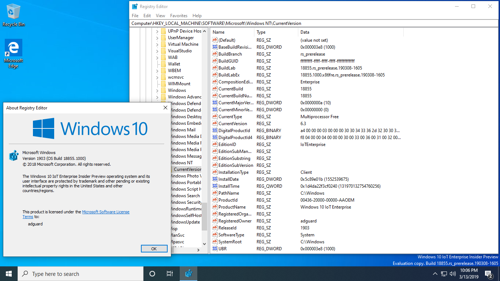Open the Edit menu

coord(147,16)
